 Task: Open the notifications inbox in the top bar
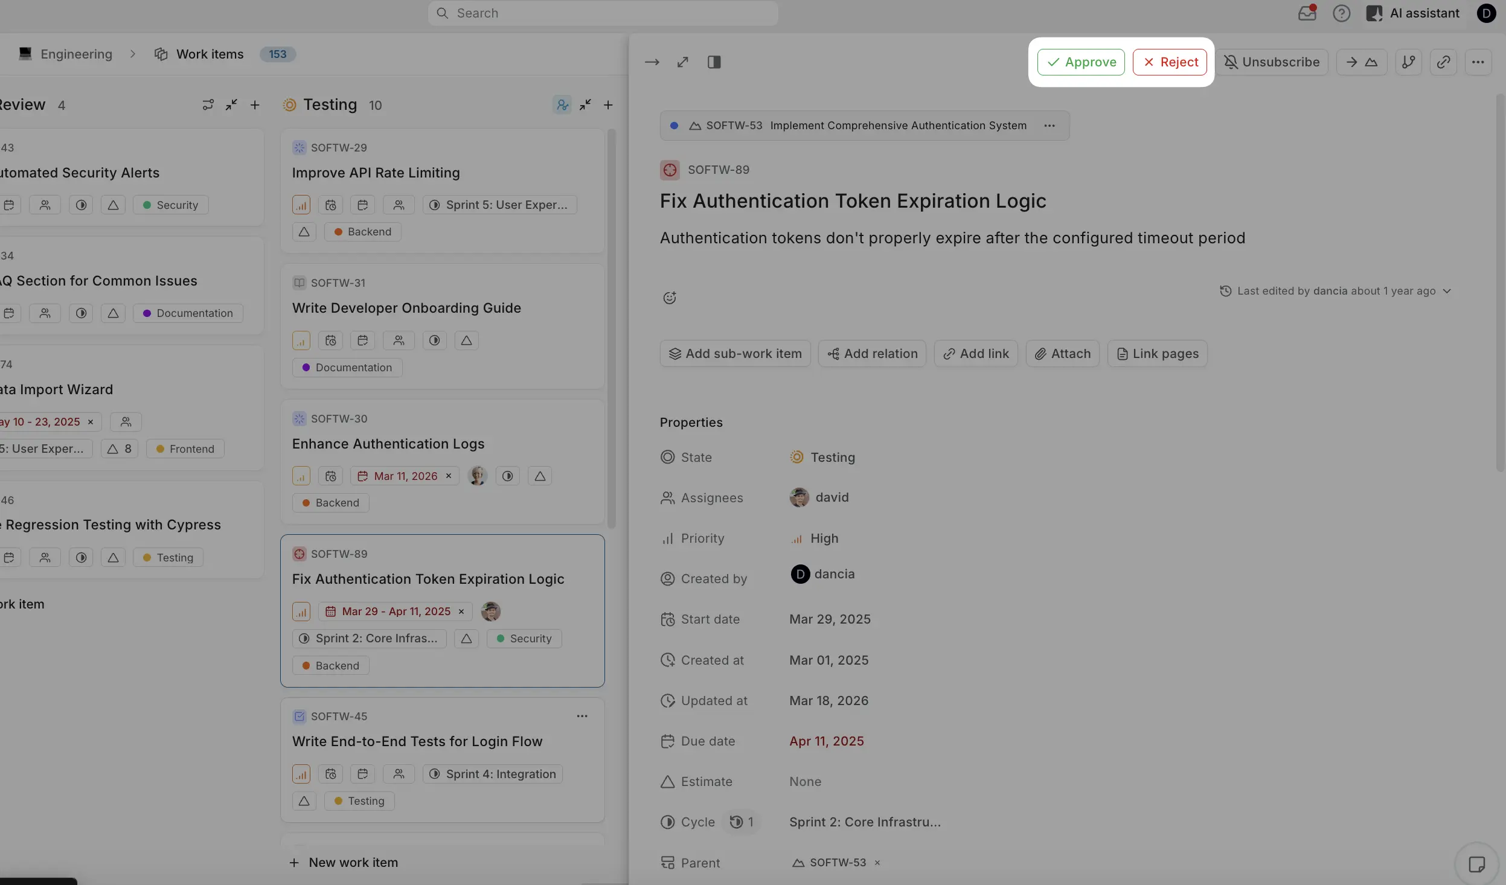[1307, 13]
